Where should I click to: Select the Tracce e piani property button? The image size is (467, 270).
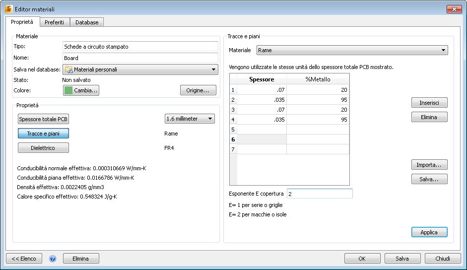click(x=43, y=134)
